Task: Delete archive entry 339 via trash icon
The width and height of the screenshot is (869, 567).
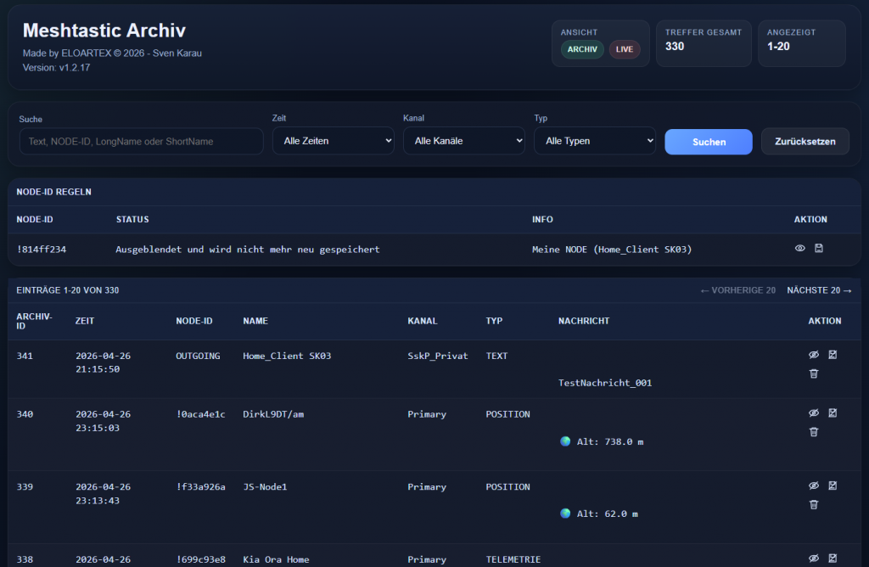Action: [814, 505]
